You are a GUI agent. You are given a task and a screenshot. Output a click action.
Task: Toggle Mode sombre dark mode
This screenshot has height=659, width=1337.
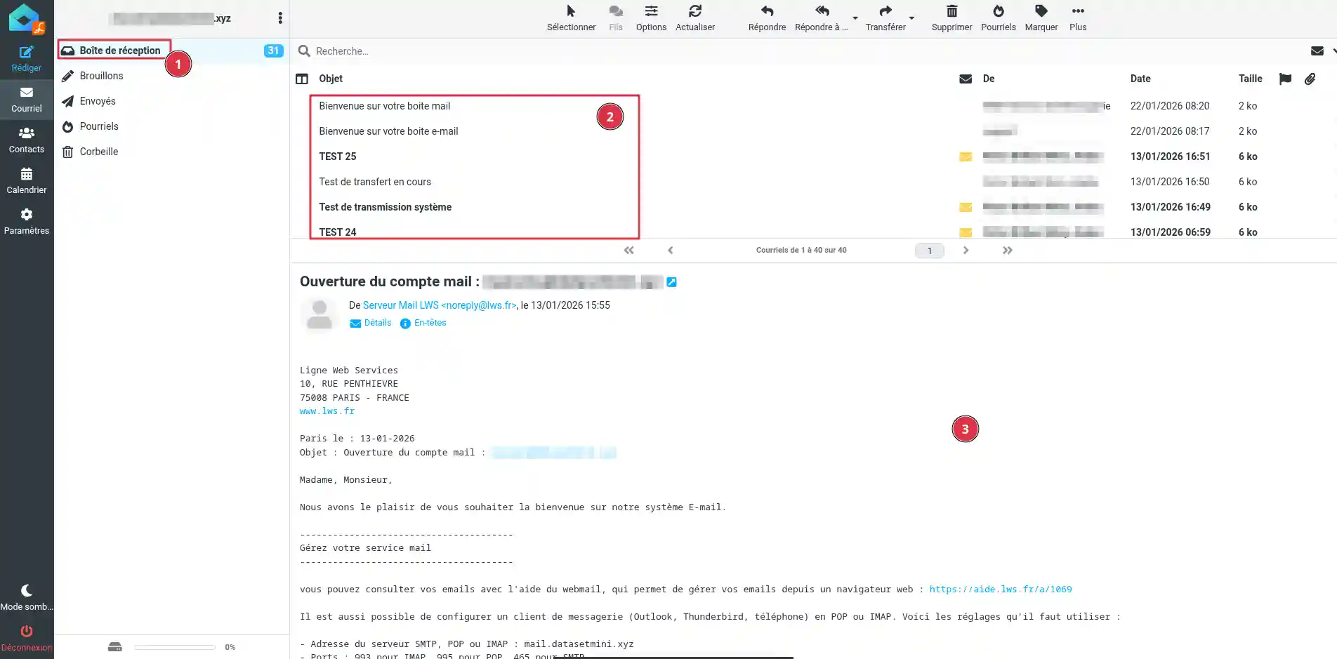click(x=27, y=598)
